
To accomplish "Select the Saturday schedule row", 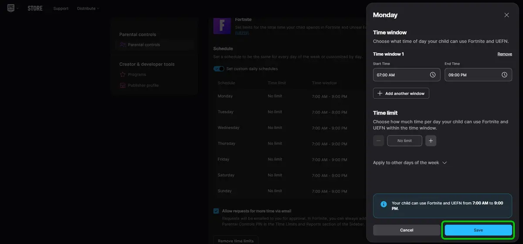I will (290, 175).
